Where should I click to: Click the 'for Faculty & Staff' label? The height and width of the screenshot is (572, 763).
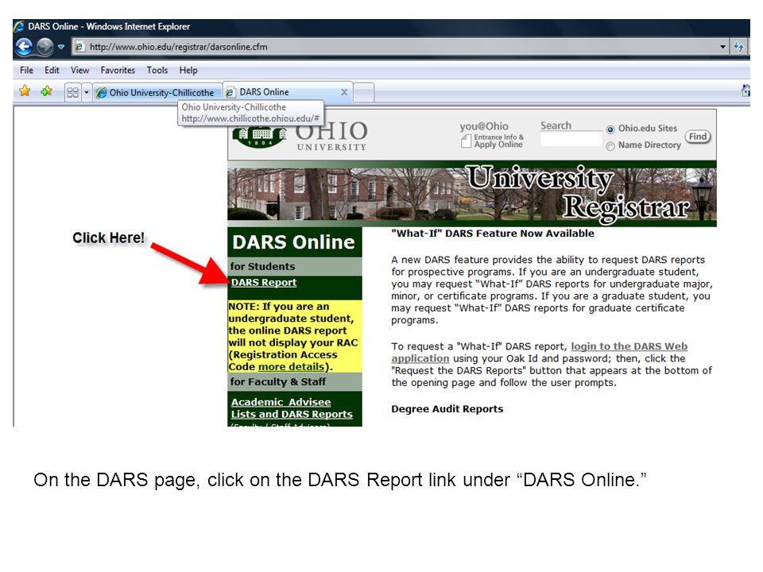[278, 382]
